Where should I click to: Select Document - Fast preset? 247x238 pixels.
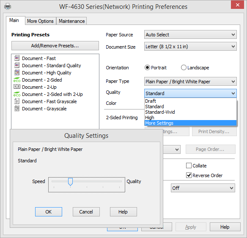click(x=39, y=58)
